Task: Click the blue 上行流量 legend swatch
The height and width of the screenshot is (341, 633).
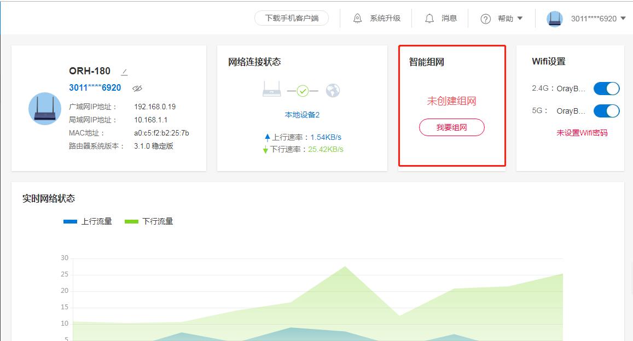Action: tap(69, 221)
